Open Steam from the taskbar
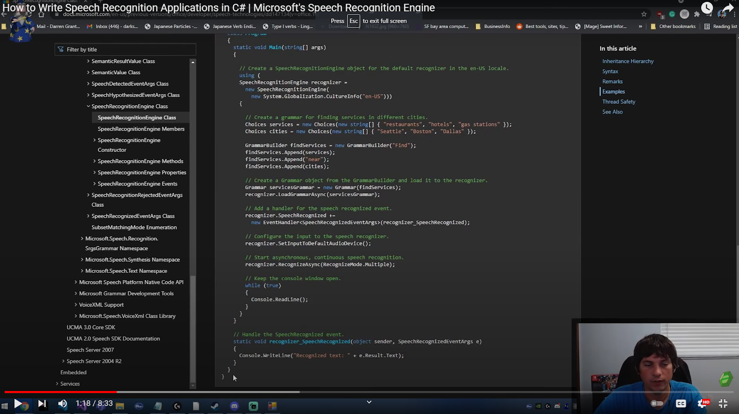Screen dimensions: 739x414 (x=215, y=406)
